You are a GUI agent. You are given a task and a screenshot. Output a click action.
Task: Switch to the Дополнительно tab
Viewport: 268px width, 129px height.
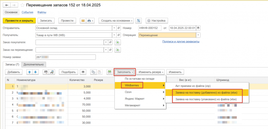[x=34, y=64]
